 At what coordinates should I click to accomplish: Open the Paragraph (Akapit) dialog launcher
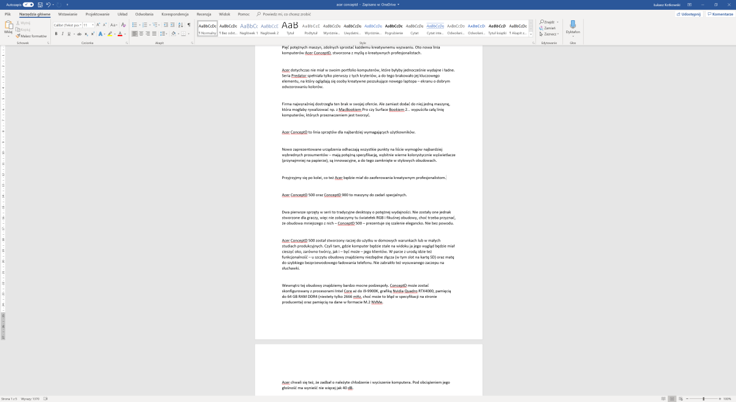pyautogui.click(x=191, y=43)
